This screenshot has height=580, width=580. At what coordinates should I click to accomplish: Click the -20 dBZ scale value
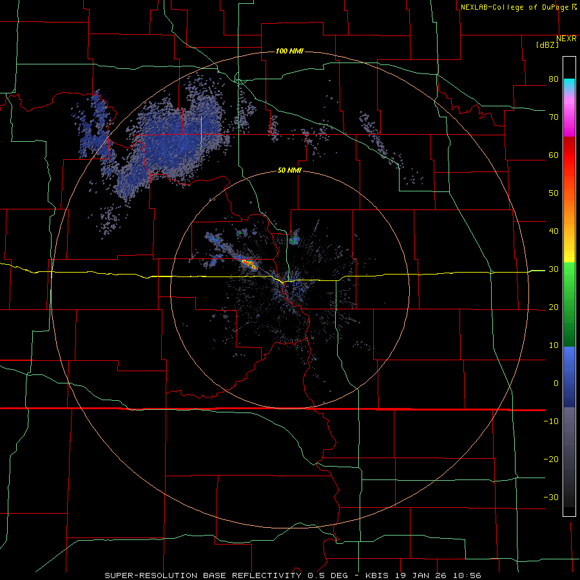[x=551, y=459]
